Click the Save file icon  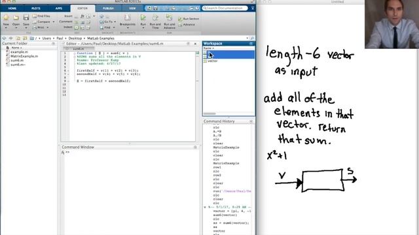26,18
